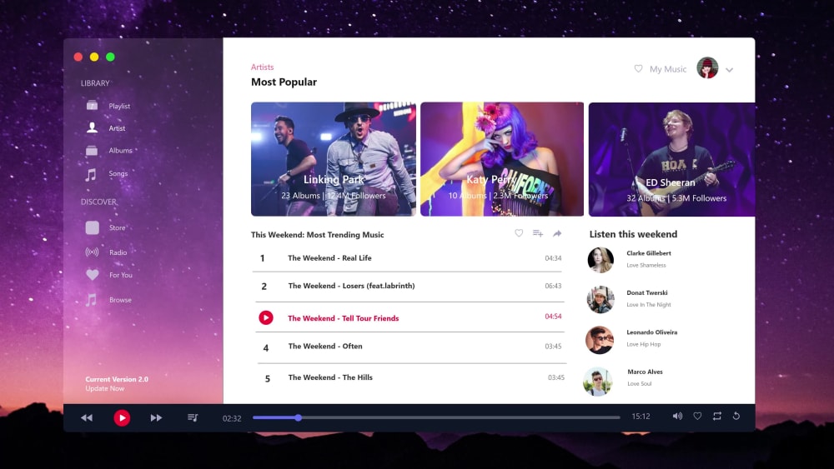Open the Playlist icon in Library
The width and height of the screenshot is (834, 469).
pos(92,105)
